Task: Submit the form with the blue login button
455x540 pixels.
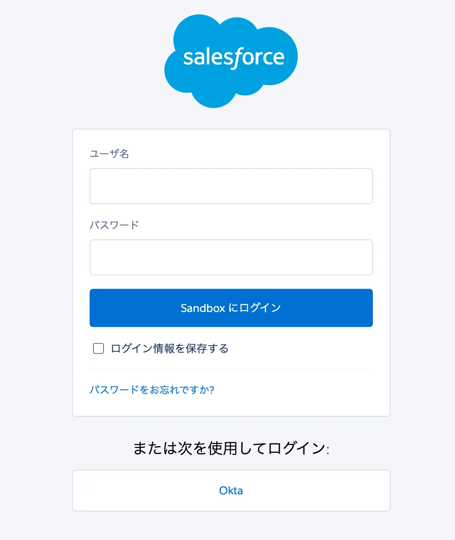Action: pyautogui.click(x=231, y=308)
